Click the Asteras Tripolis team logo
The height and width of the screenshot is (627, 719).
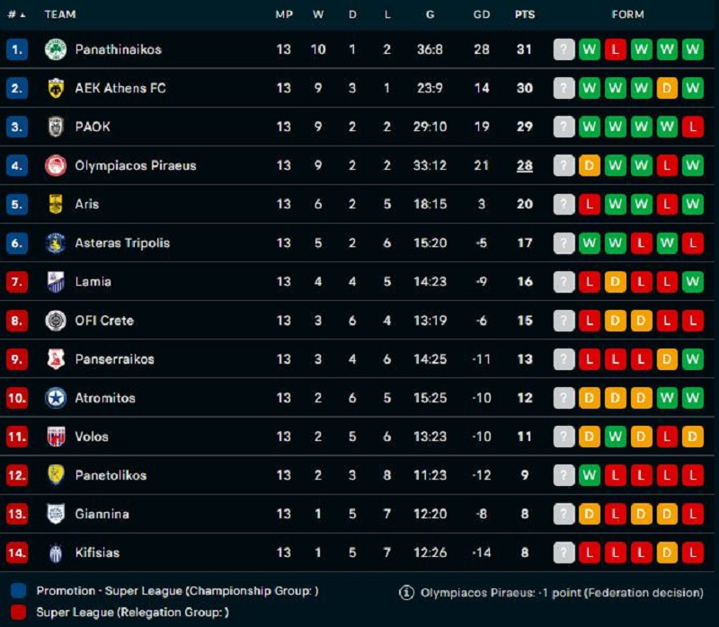point(56,243)
